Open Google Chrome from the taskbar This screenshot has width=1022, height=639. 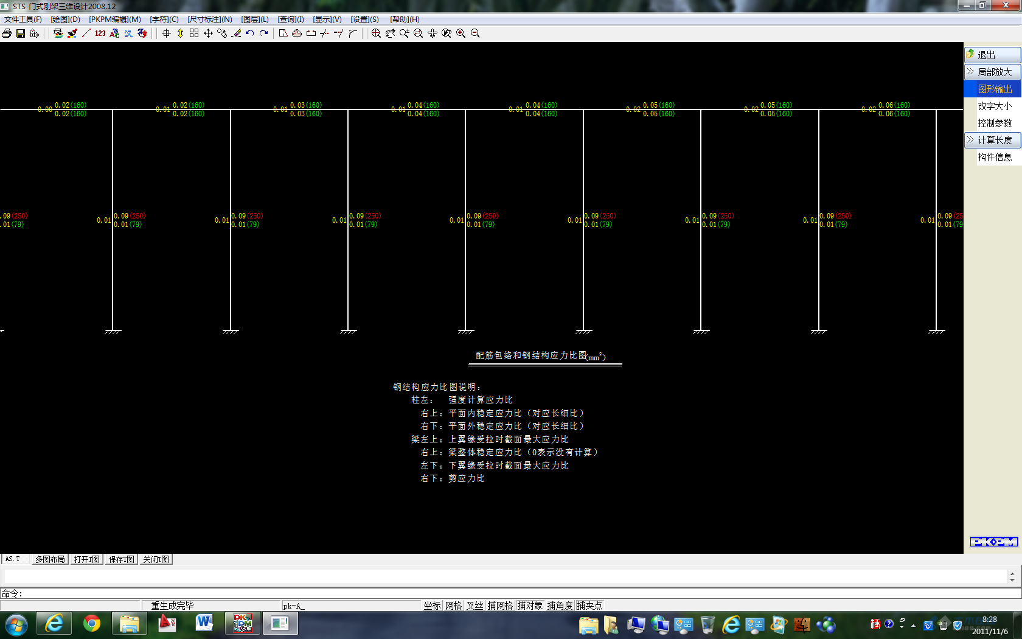(92, 624)
